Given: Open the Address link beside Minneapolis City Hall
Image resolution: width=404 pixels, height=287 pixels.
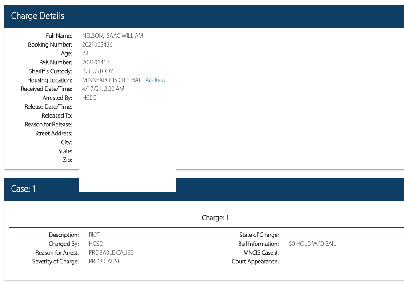Looking at the screenshot, I should pyautogui.click(x=155, y=80).
